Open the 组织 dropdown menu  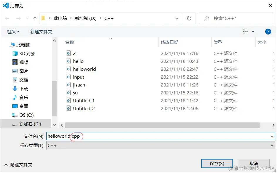pos(12,32)
